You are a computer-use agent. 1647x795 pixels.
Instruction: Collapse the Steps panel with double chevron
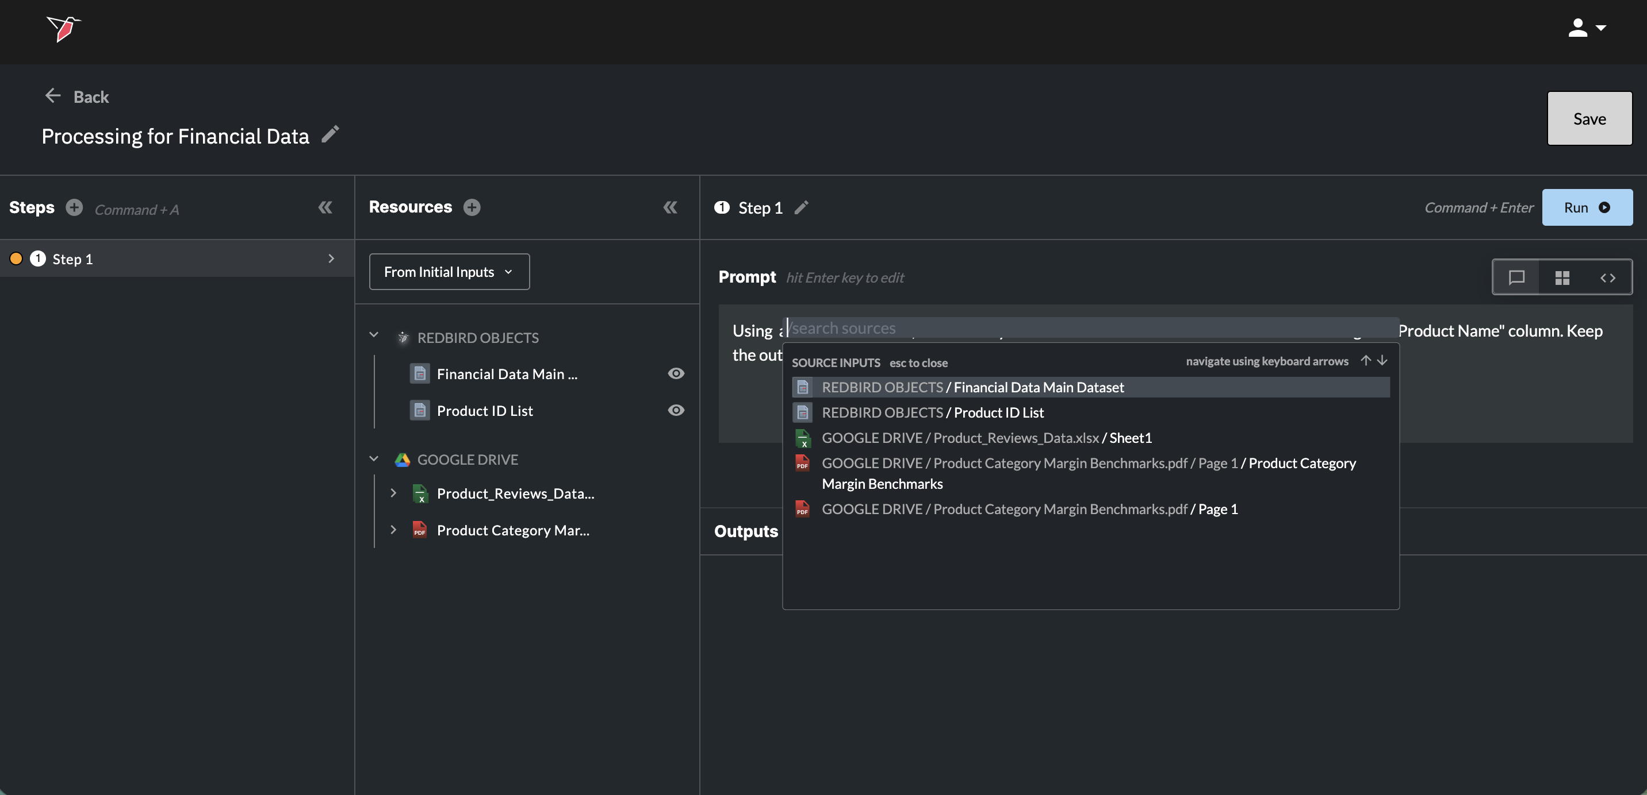[325, 207]
